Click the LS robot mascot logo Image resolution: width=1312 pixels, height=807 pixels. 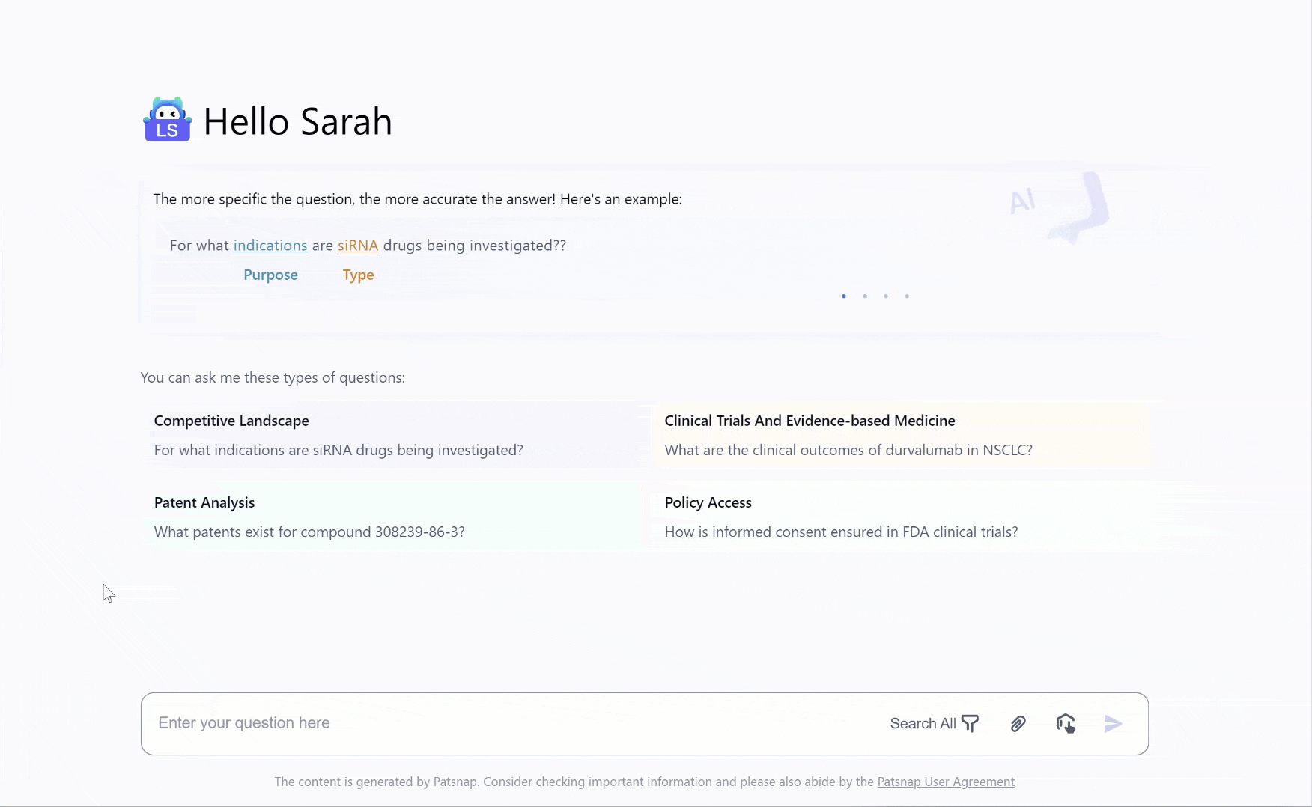(167, 120)
